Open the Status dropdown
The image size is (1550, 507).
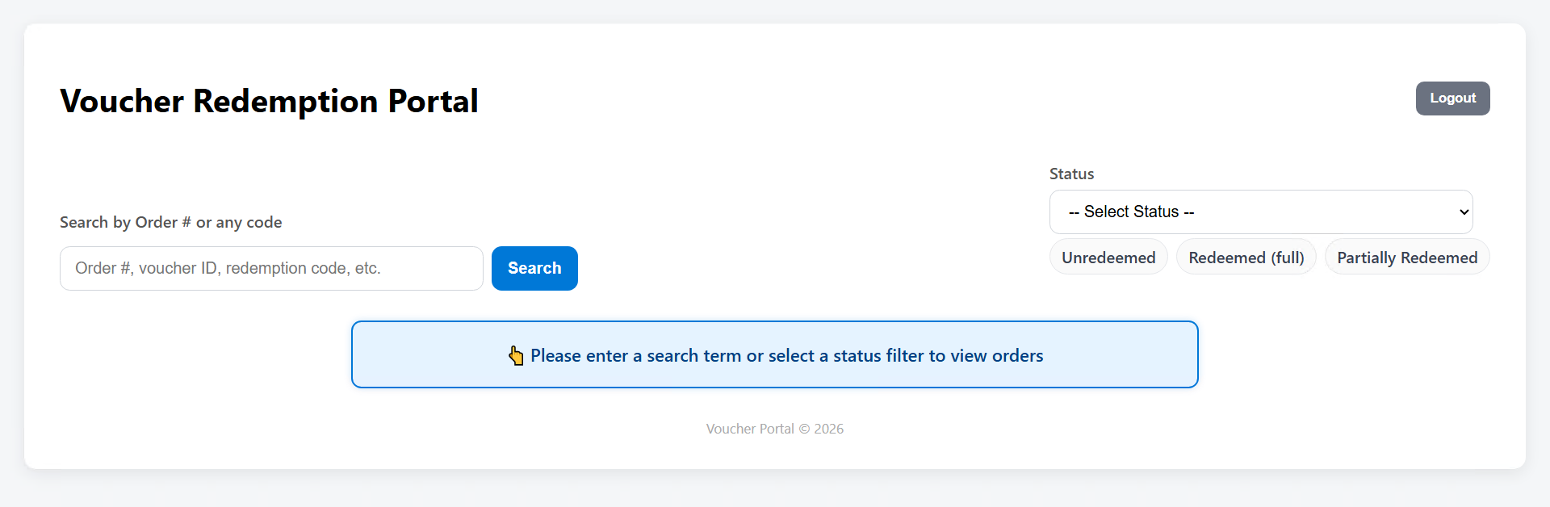[1261, 212]
